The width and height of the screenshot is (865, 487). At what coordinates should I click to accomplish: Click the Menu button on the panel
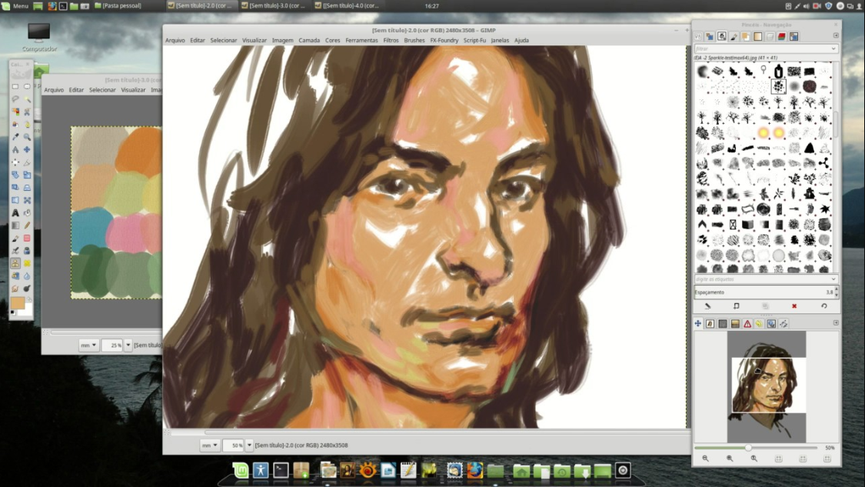[x=15, y=5]
